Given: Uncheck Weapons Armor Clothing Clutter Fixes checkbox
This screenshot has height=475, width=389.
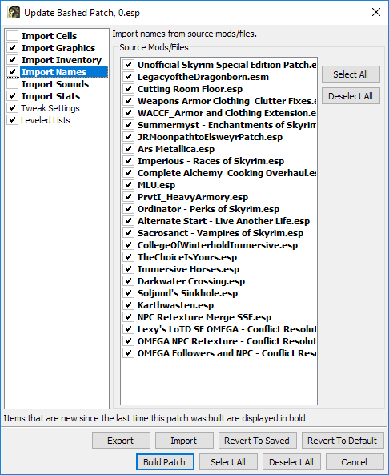Looking at the screenshot, I should tap(128, 101).
